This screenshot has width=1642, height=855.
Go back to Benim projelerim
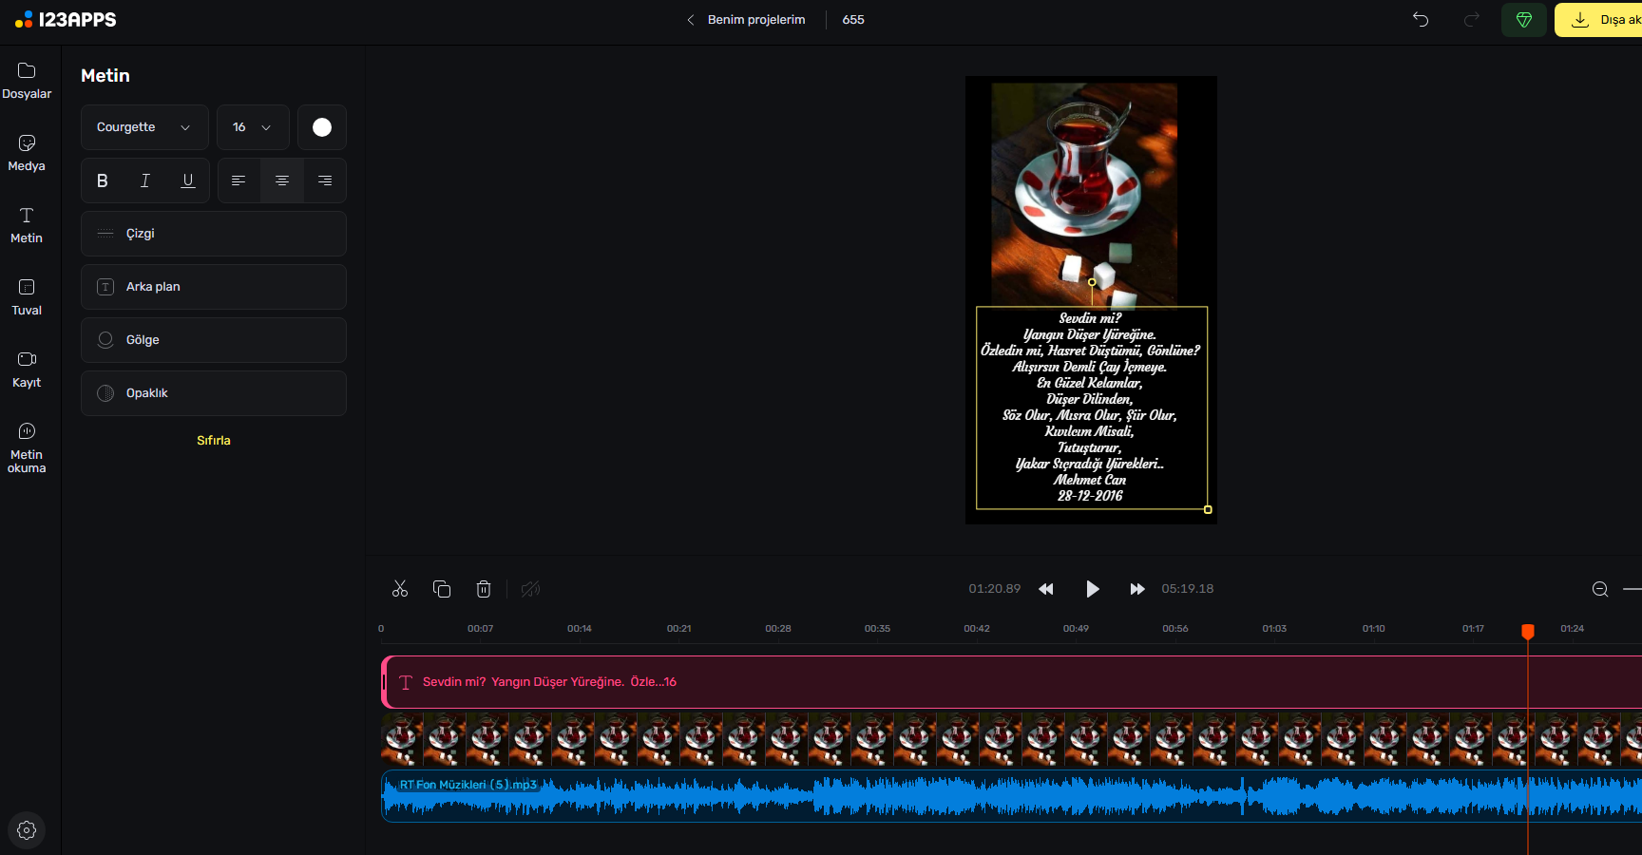pos(747,20)
